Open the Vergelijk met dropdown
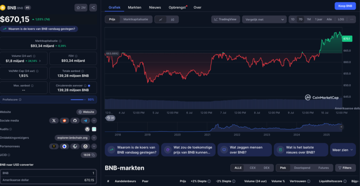Image resolution: width=360 pixels, height=186 pixels. (264, 20)
